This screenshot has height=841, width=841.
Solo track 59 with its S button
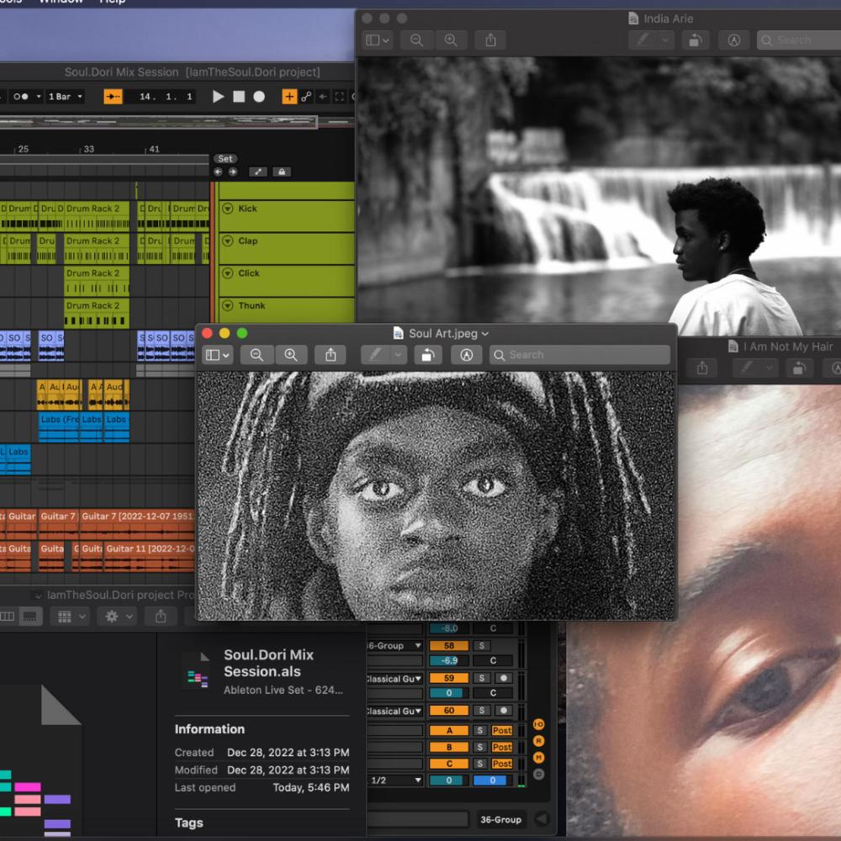(x=482, y=678)
